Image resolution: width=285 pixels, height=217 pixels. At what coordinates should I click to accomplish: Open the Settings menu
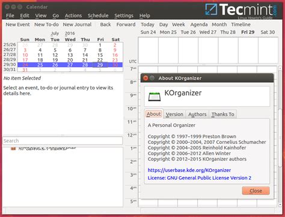click(124, 16)
